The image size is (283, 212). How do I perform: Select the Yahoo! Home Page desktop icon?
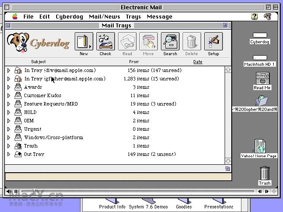click(260, 146)
